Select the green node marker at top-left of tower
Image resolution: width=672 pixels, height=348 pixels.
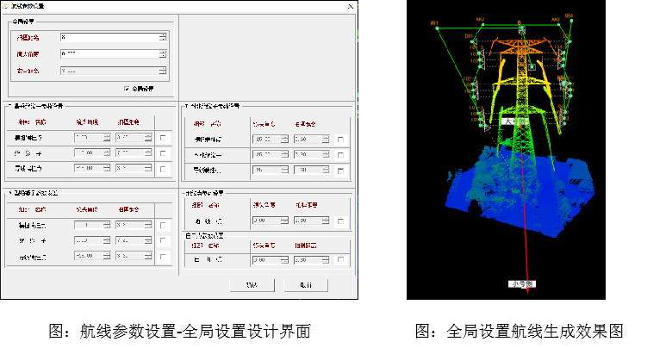click(x=438, y=28)
